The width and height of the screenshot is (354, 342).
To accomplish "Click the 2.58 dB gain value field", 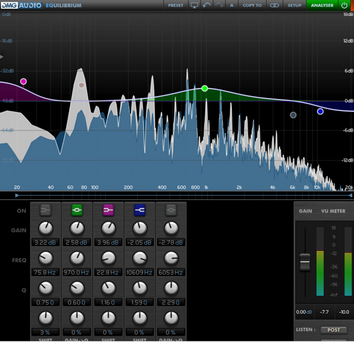I will coord(77,242).
